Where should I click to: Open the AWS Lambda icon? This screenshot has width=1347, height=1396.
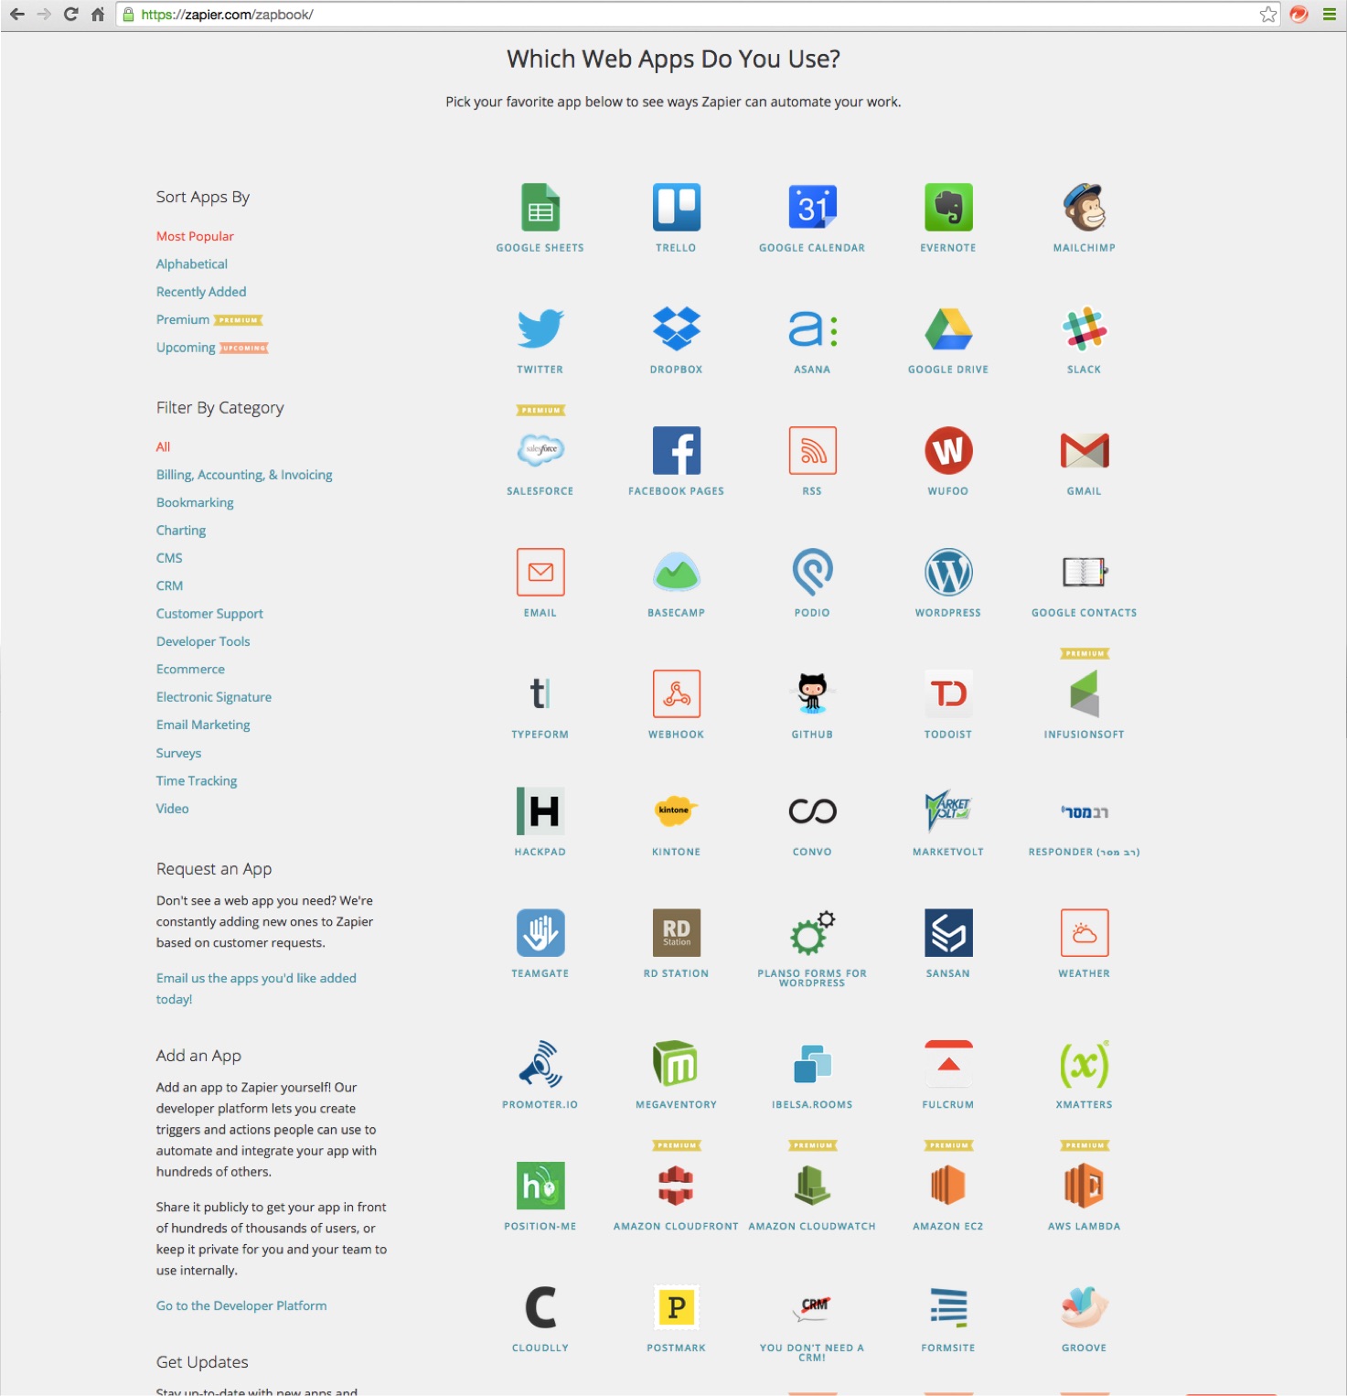coord(1085,1186)
